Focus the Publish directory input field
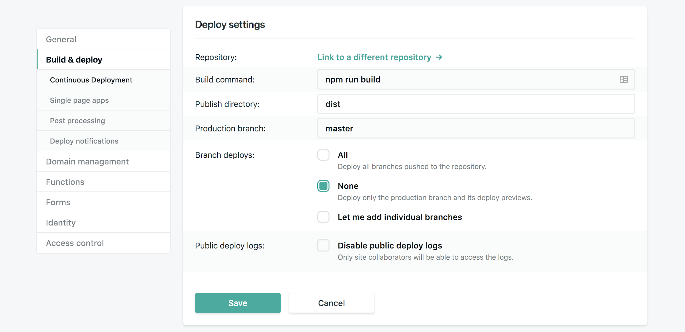685x332 pixels. (x=476, y=104)
